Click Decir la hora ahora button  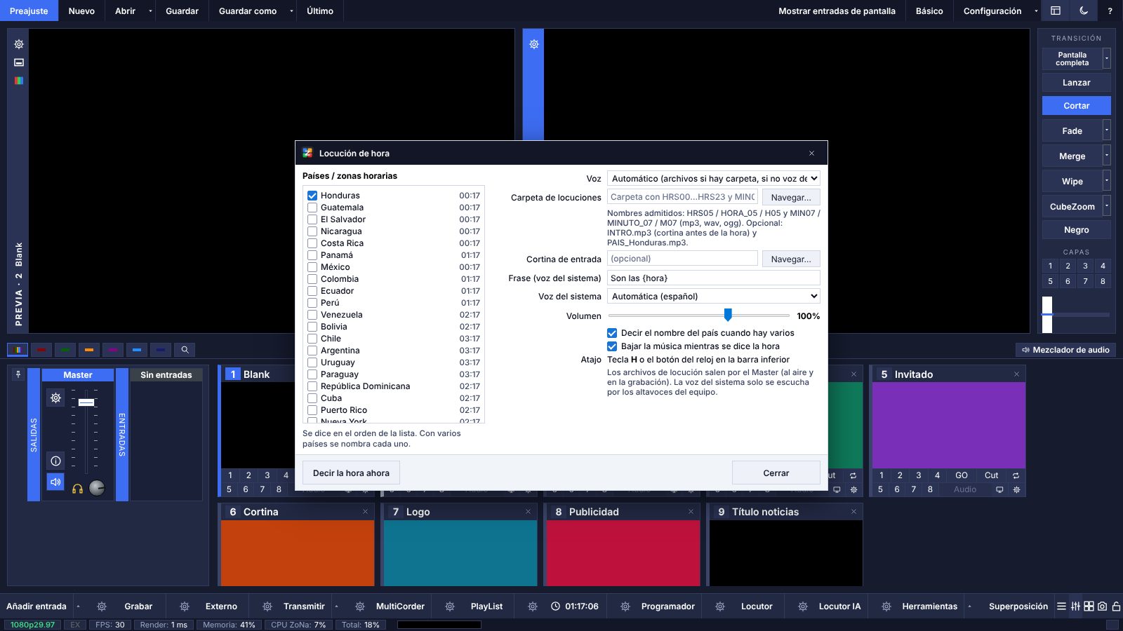click(351, 473)
